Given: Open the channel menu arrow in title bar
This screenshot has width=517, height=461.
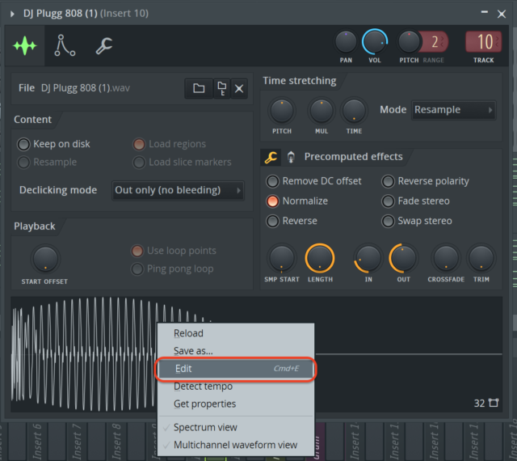Looking at the screenshot, I should coord(10,13).
